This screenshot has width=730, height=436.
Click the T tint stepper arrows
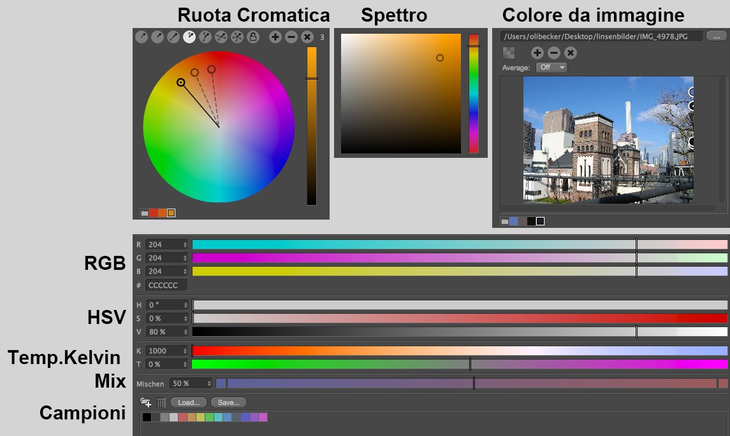tap(186, 365)
